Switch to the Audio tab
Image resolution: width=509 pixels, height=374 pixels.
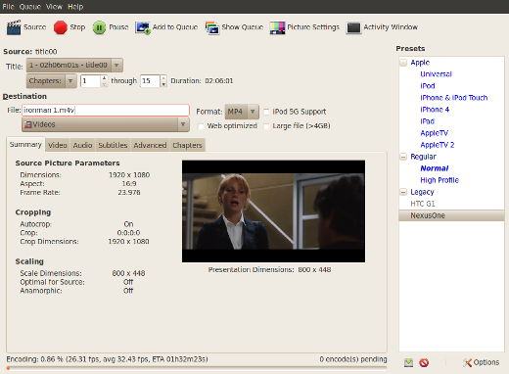[x=82, y=145]
